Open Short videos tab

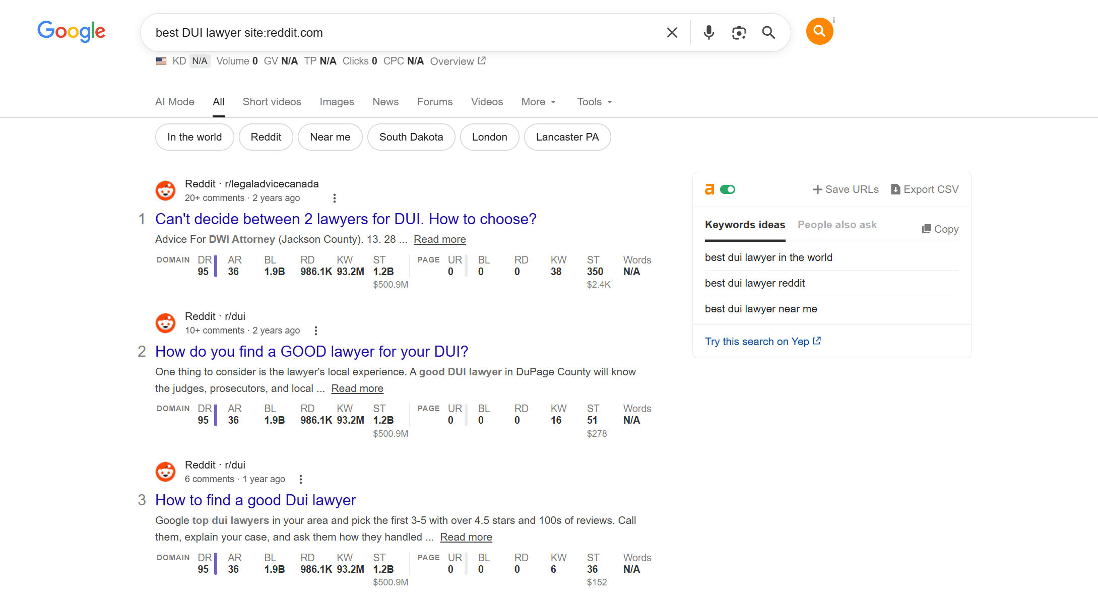pyautogui.click(x=272, y=102)
